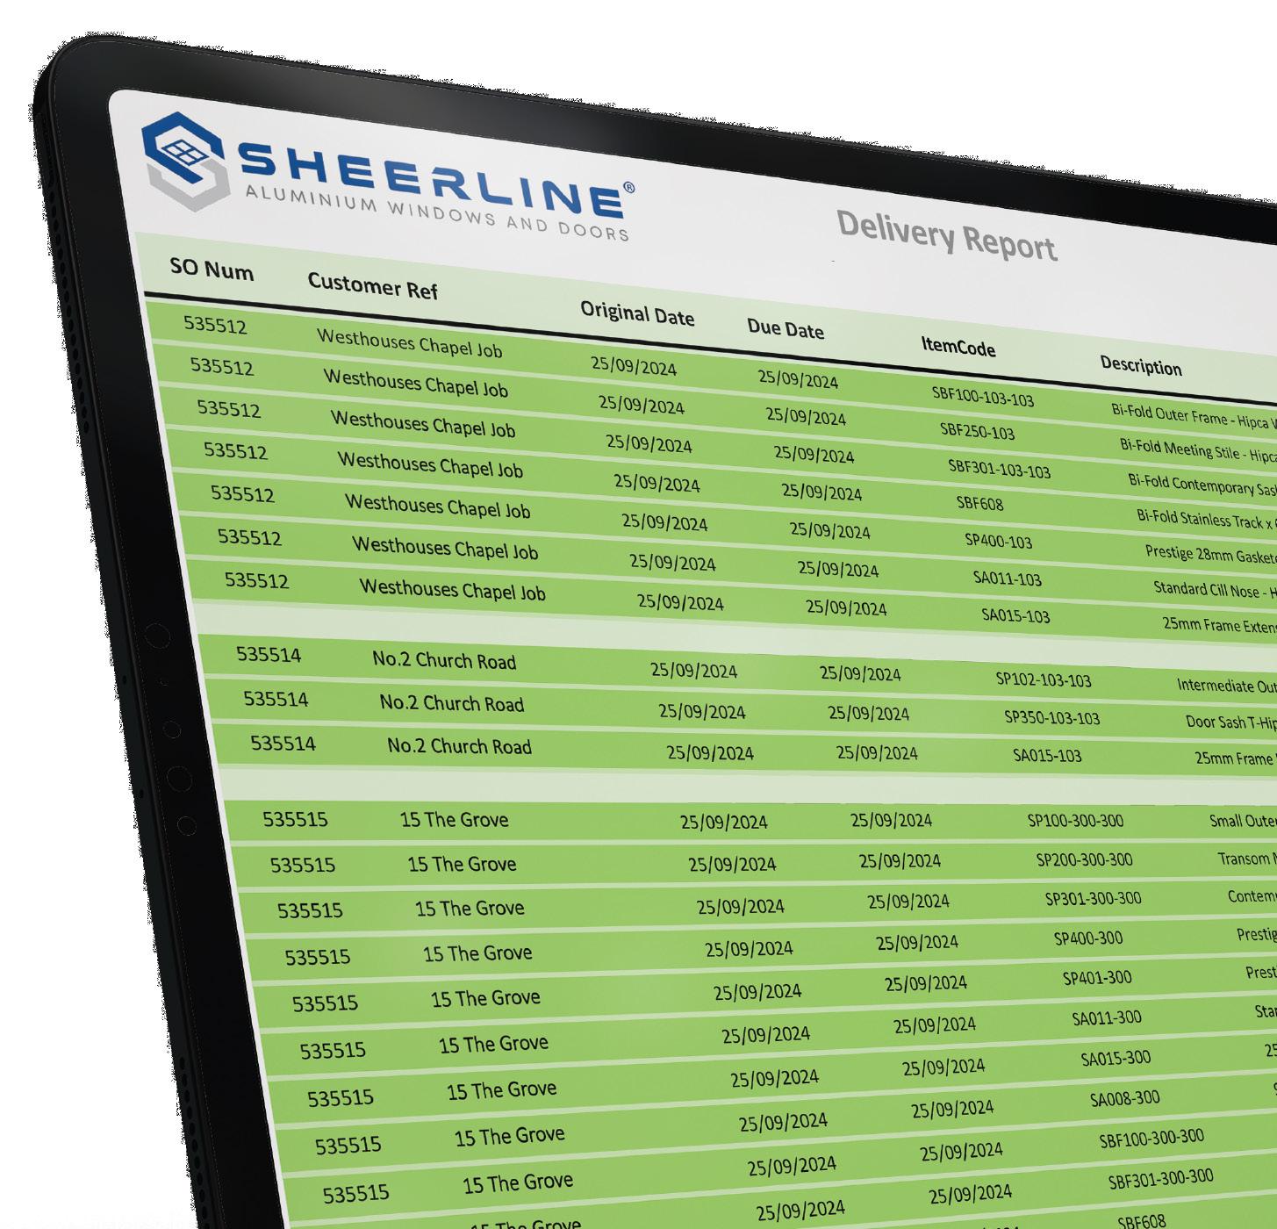Click SO number 535514 in the SP350-103-103 row

point(276,699)
